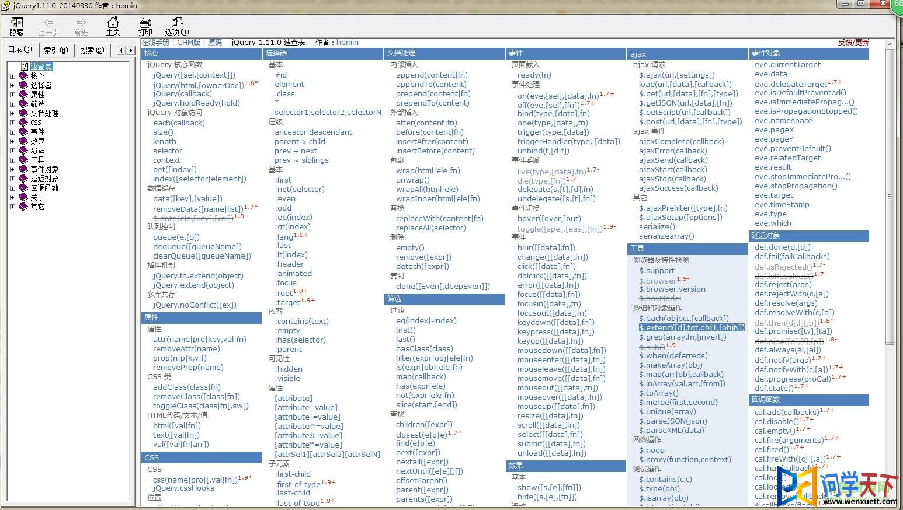Open the 源码 link
Screen dimensions: 903x510
(215, 42)
